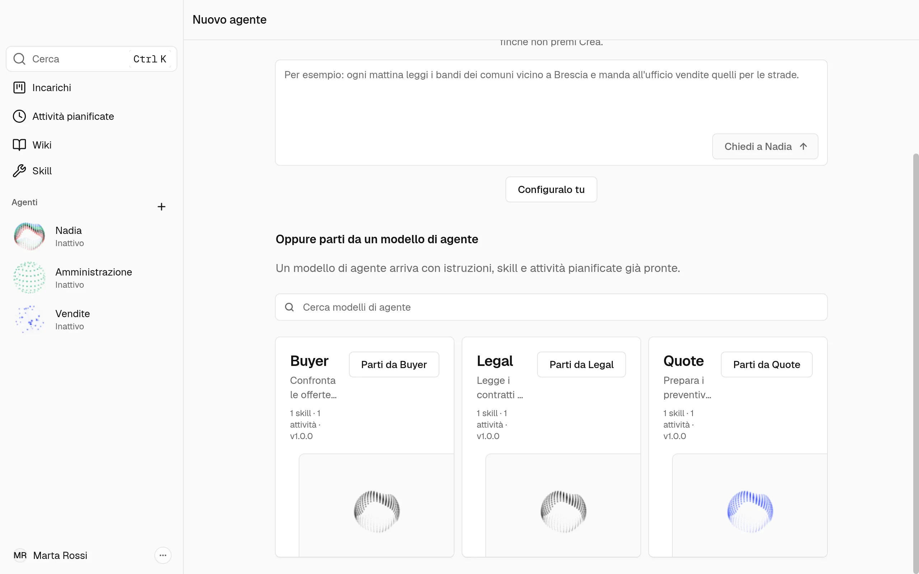This screenshot has height=574, width=919.
Task: Focus the agent description text area
Action: coord(551,112)
